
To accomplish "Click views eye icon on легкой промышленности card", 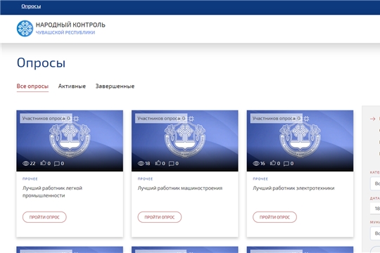I will pyautogui.click(x=26, y=164).
